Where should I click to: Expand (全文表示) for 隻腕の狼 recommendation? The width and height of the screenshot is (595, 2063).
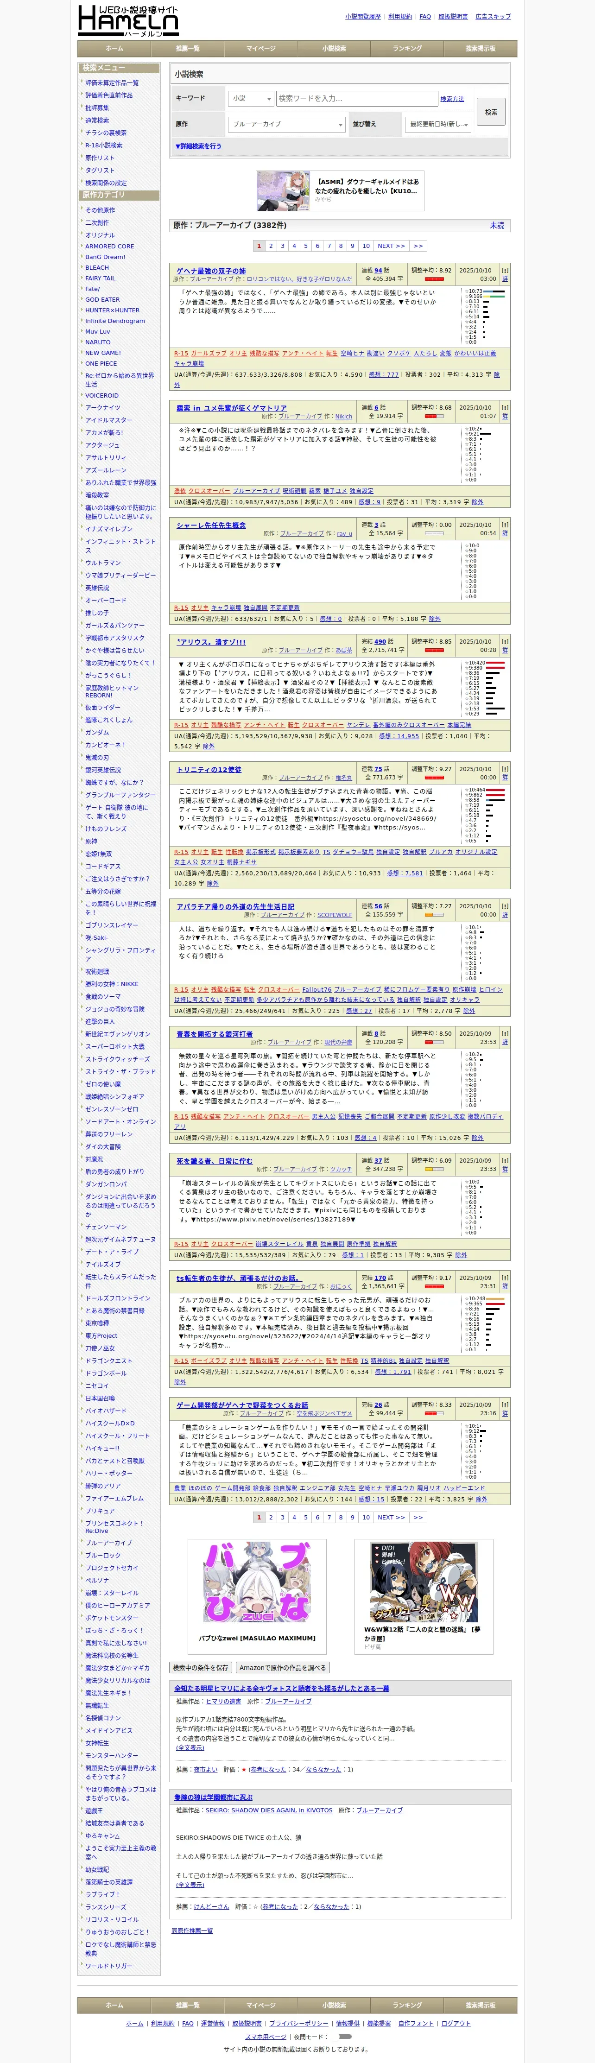(190, 1885)
